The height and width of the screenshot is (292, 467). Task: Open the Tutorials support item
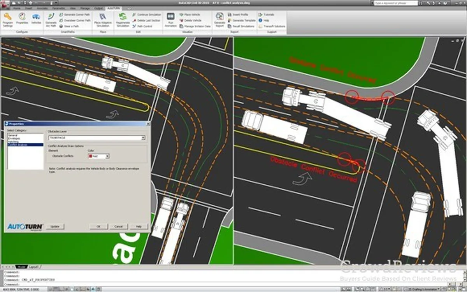point(269,15)
